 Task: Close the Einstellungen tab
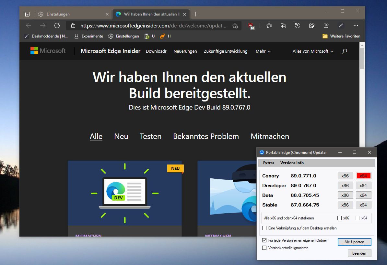(107, 14)
